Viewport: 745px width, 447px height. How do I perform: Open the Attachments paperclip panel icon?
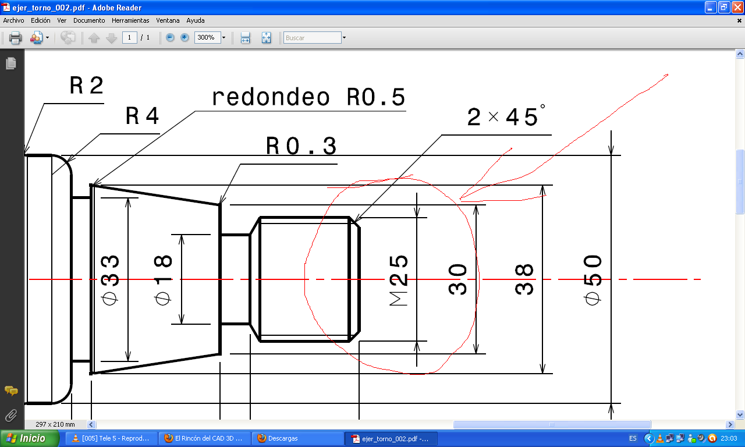[x=11, y=415]
